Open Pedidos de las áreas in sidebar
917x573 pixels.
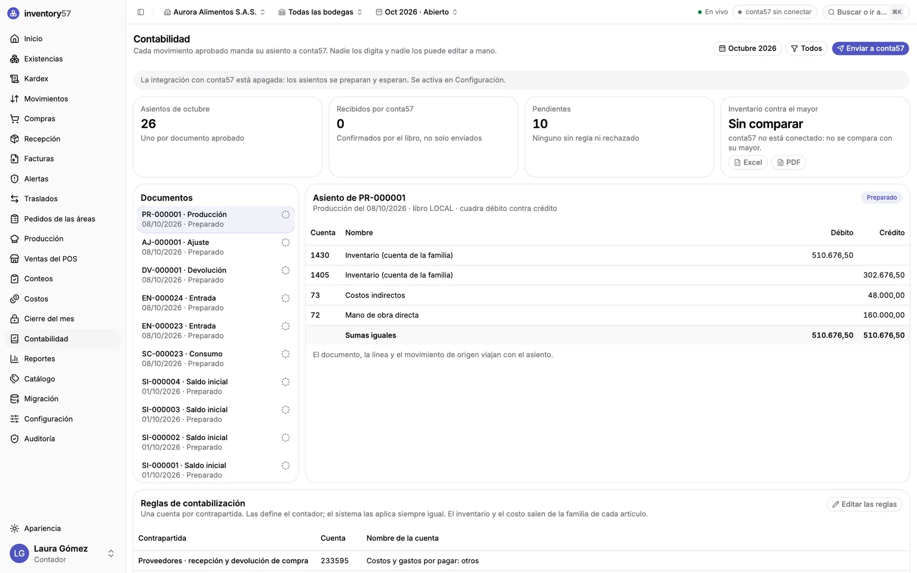coord(63,219)
